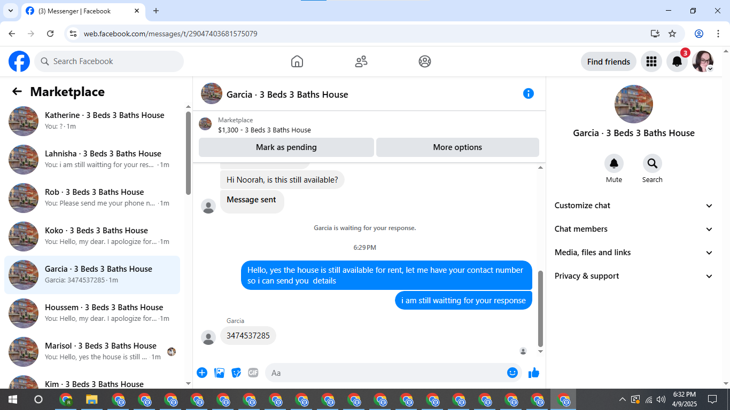730x410 pixels.
Task: Open Marisol's conversation
Action: (92, 351)
